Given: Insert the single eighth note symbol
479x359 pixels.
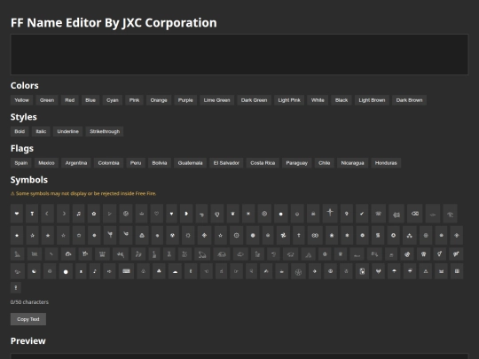Looking at the screenshot, I should point(95,271).
